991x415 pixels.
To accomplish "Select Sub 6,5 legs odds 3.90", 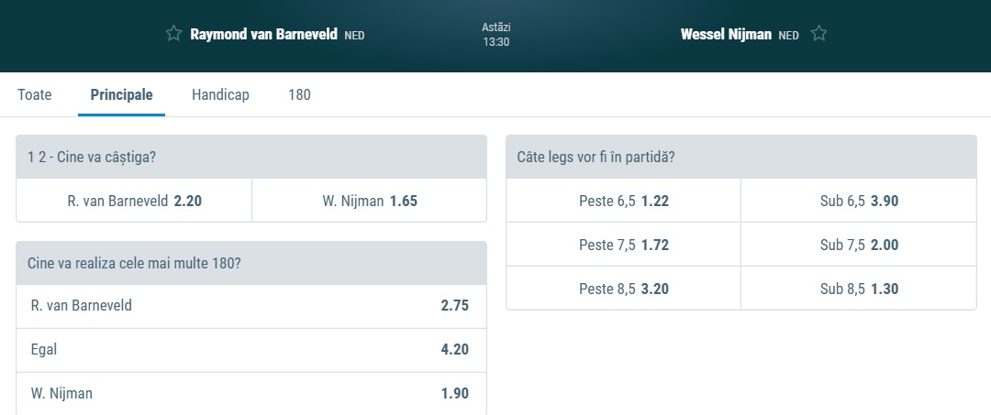I will coord(859,201).
